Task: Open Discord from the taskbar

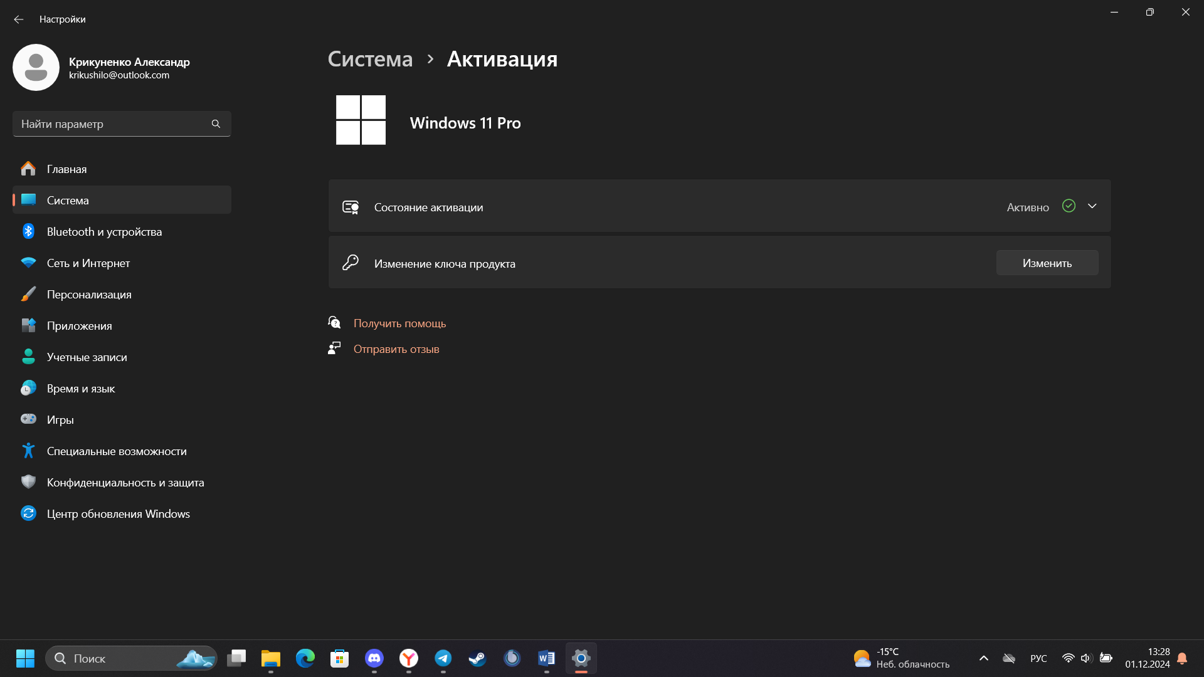Action: point(374,658)
